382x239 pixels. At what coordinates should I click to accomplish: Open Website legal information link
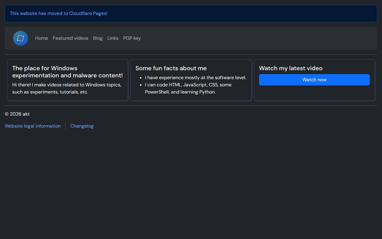coord(33,126)
